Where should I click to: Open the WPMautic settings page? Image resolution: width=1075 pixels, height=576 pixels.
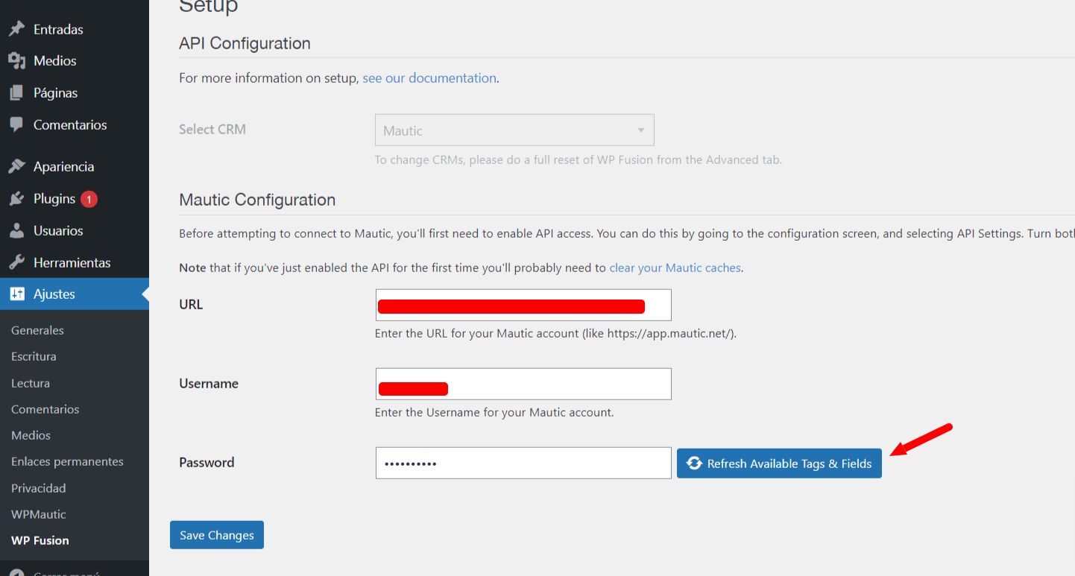click(38, 514)
